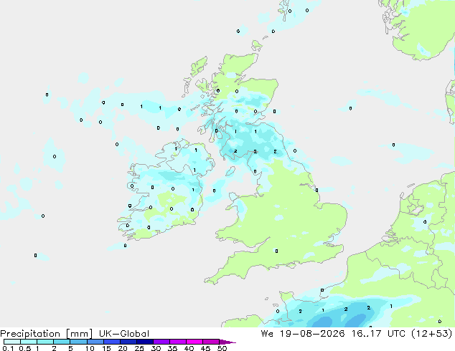
Task: Select the 30–35 mm purple legend swatch
Action: (161, 342)
